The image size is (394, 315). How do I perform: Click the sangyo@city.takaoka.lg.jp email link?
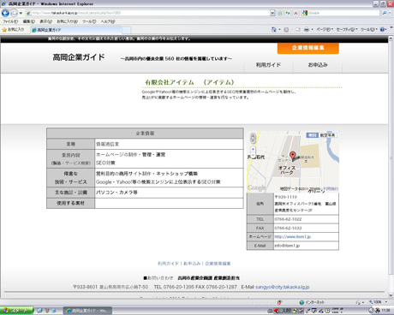click(283, 287)
